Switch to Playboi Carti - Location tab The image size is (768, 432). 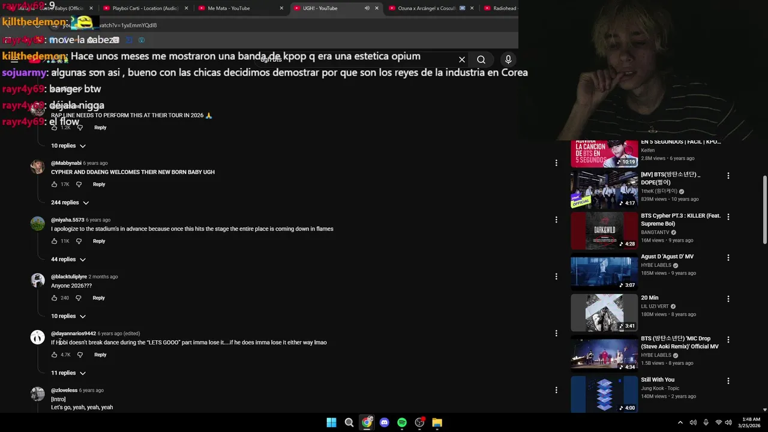(x=145, y=8)
